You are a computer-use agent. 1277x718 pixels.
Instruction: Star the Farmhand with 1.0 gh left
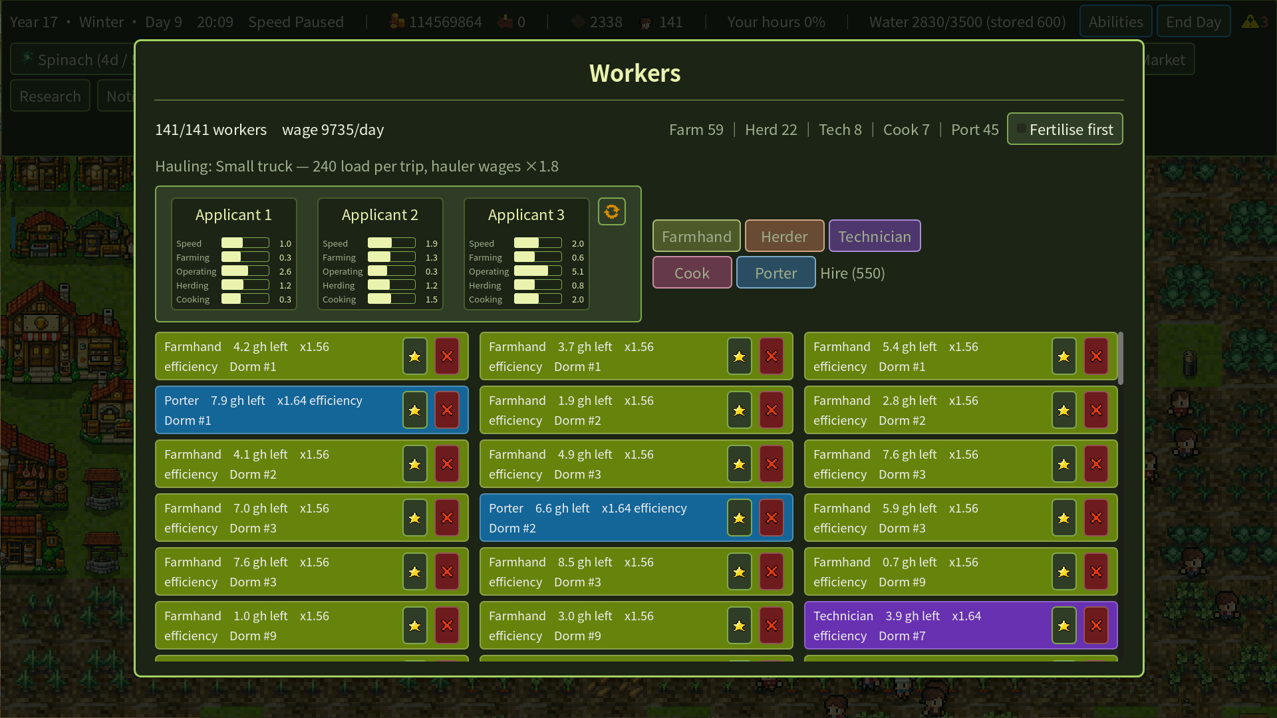(414, 626)
